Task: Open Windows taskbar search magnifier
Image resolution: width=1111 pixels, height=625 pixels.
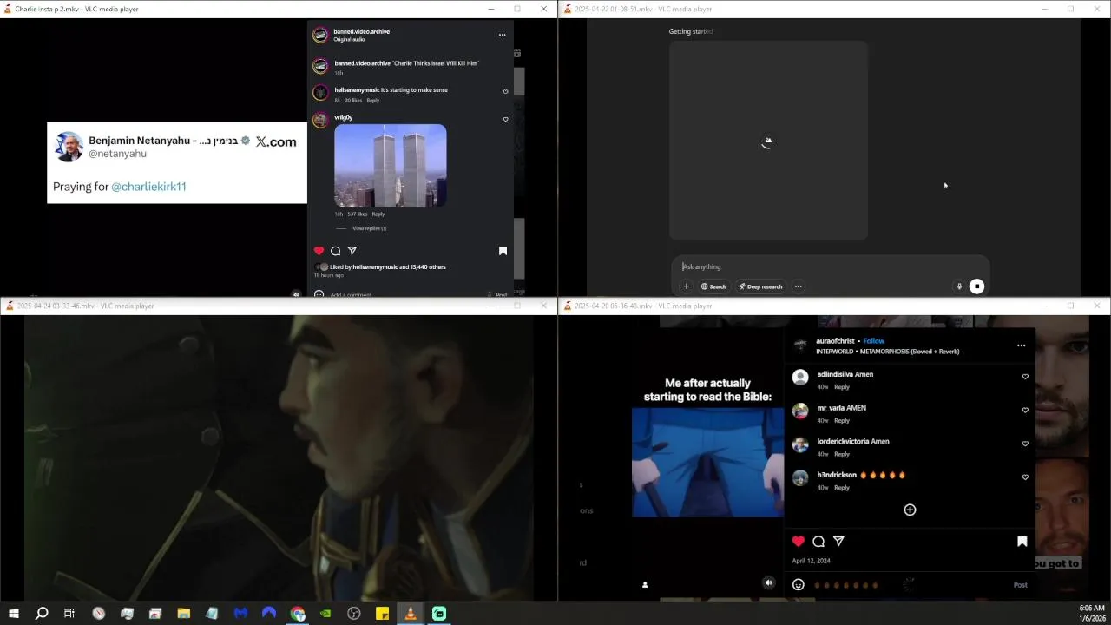Action: pos(41,614)
